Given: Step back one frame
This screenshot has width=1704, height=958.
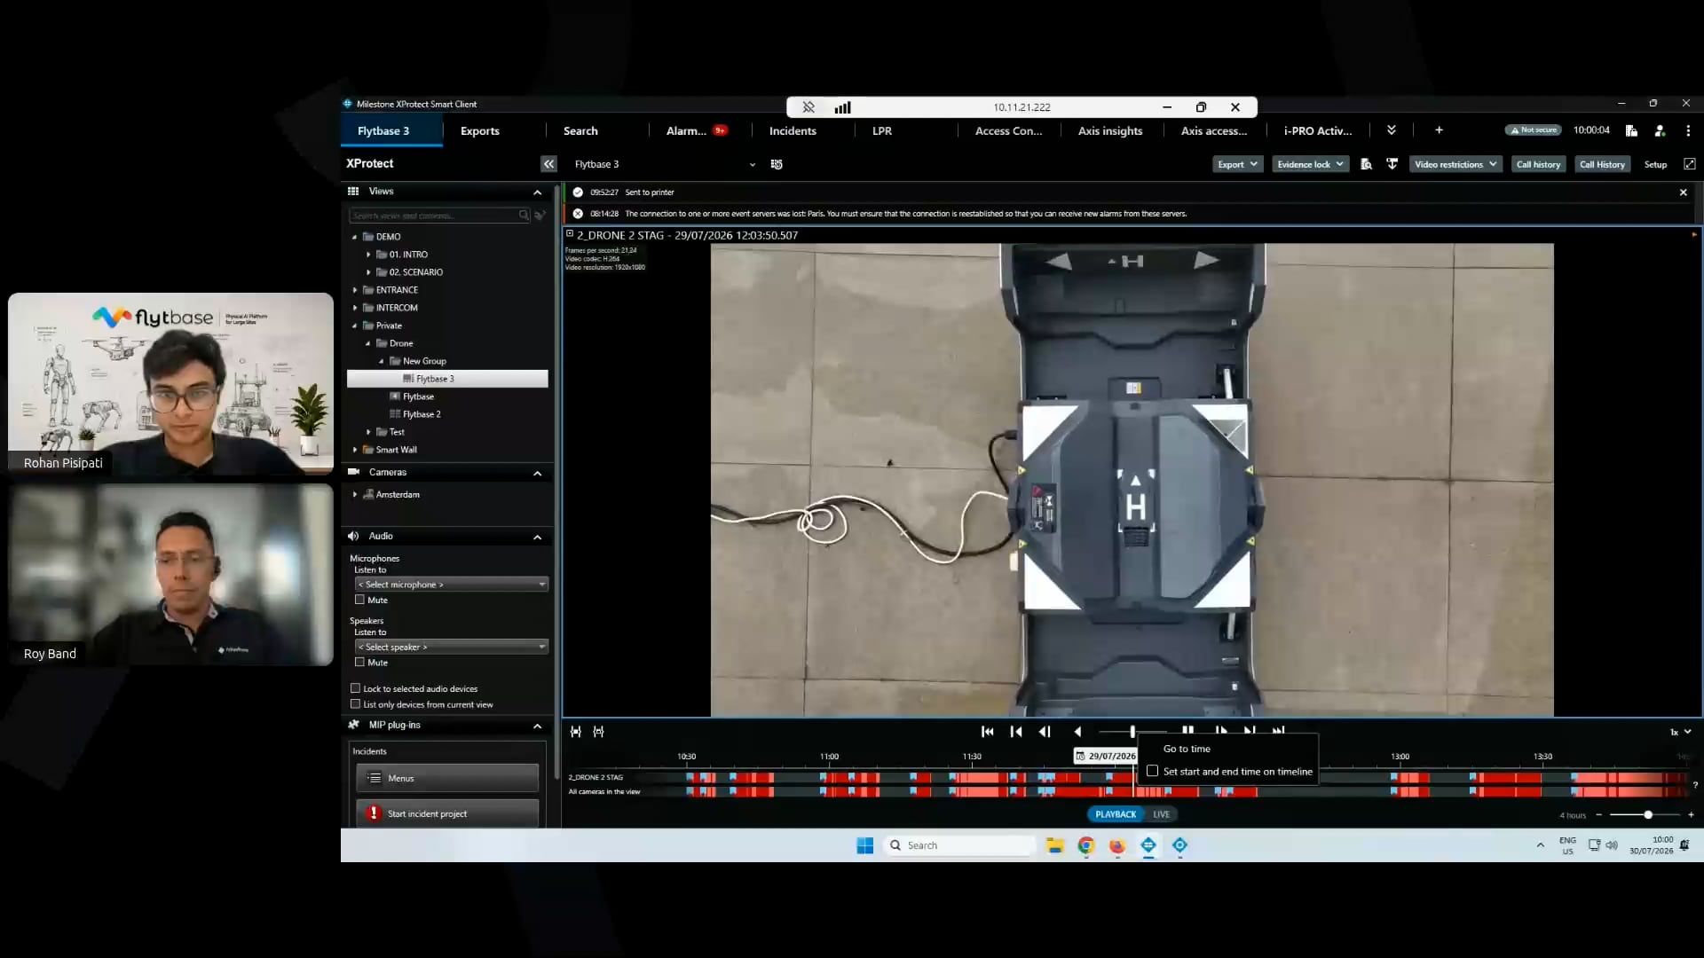Looking at the screenshot, I should click(x=1045, y=731).
